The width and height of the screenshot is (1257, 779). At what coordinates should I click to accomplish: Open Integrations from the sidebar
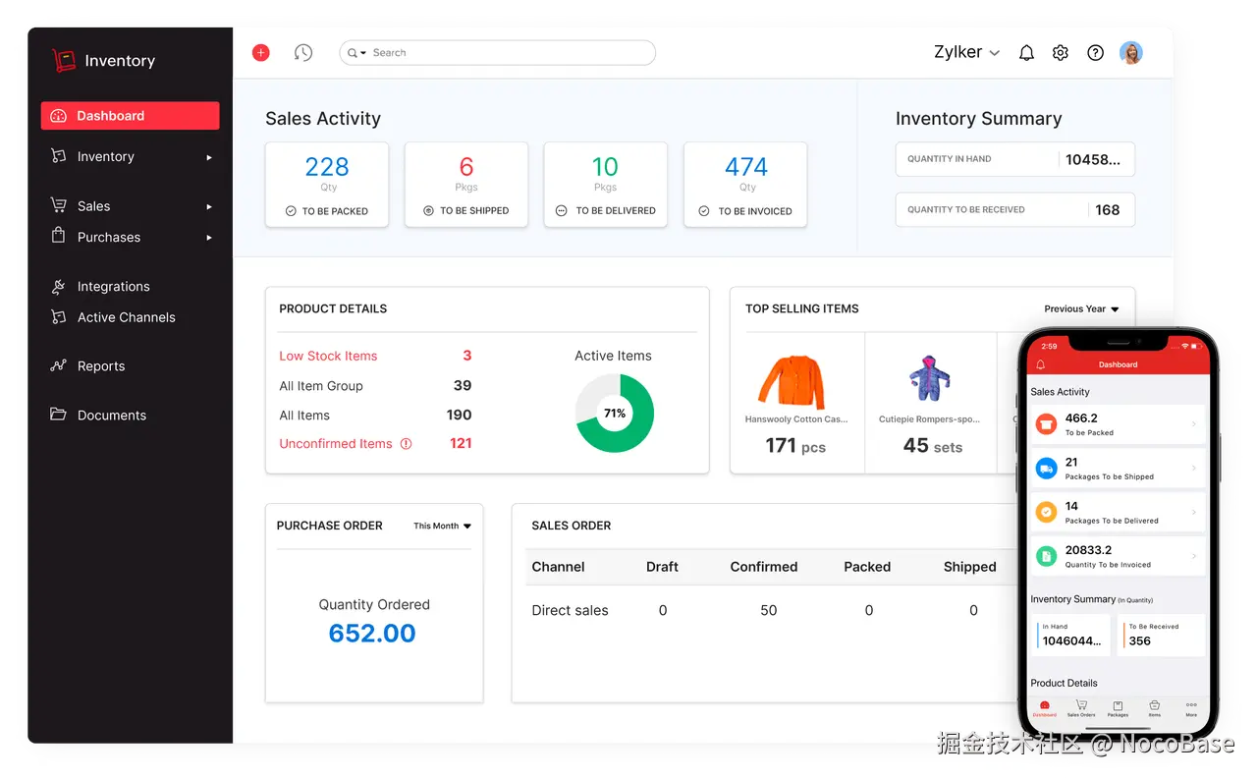tap(114, 286)
